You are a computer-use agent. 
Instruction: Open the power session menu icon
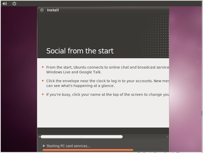coord(14,4)
